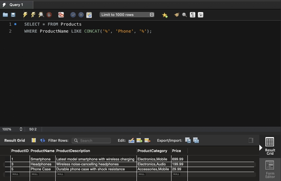This screenshot has width=281, height=181.
Task: Click the Filter Rows search field
Action: pyautogui.click(x=92, y=140)
